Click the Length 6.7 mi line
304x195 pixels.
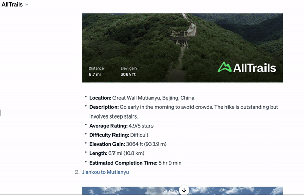coord(117,153)
